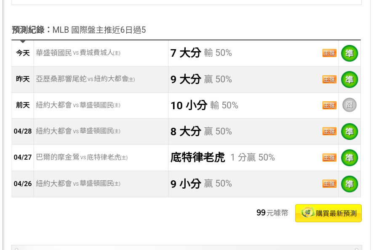Click grey 囧 badge in 前天 row
The width and height of the screenshot is (384, 250).
(349, 105)
